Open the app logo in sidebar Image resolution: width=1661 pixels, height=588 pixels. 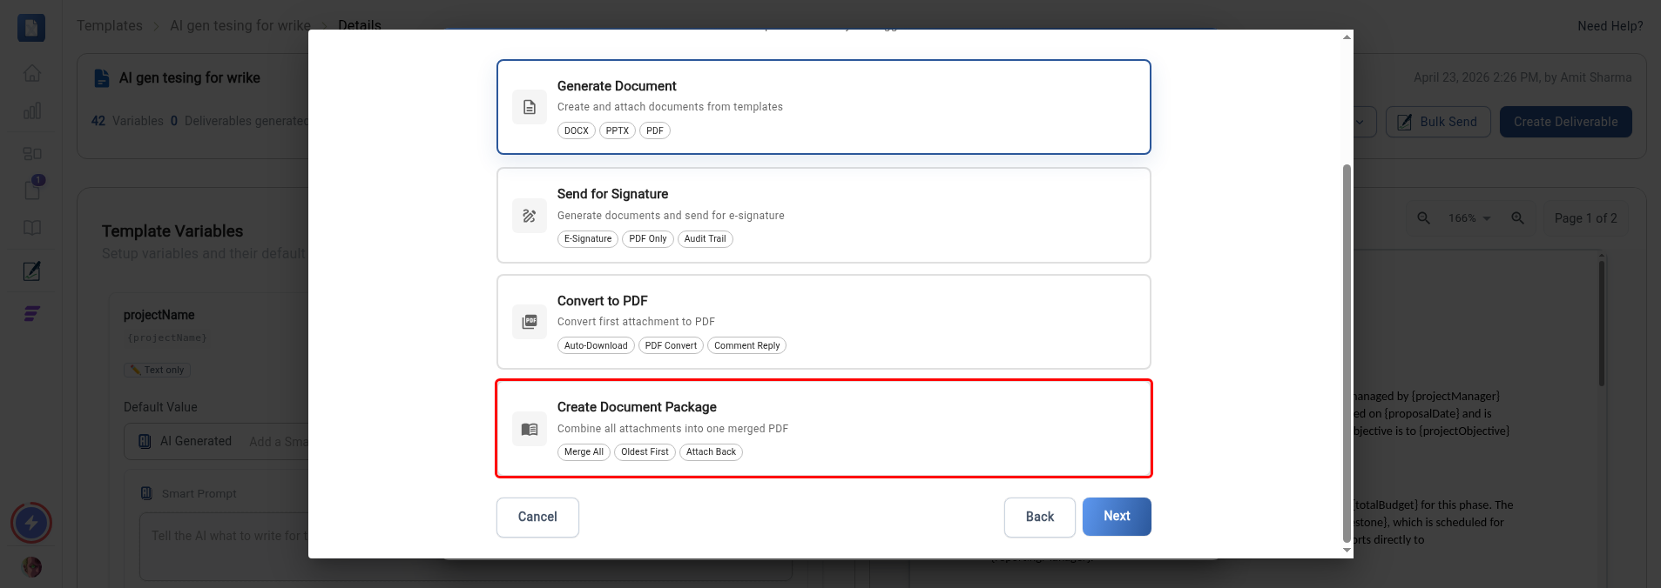click(x=31, y=28)
